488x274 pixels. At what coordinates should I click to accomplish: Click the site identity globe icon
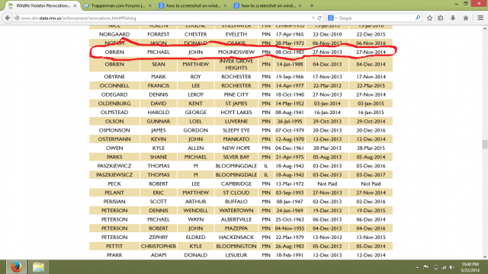pos(17,18)
